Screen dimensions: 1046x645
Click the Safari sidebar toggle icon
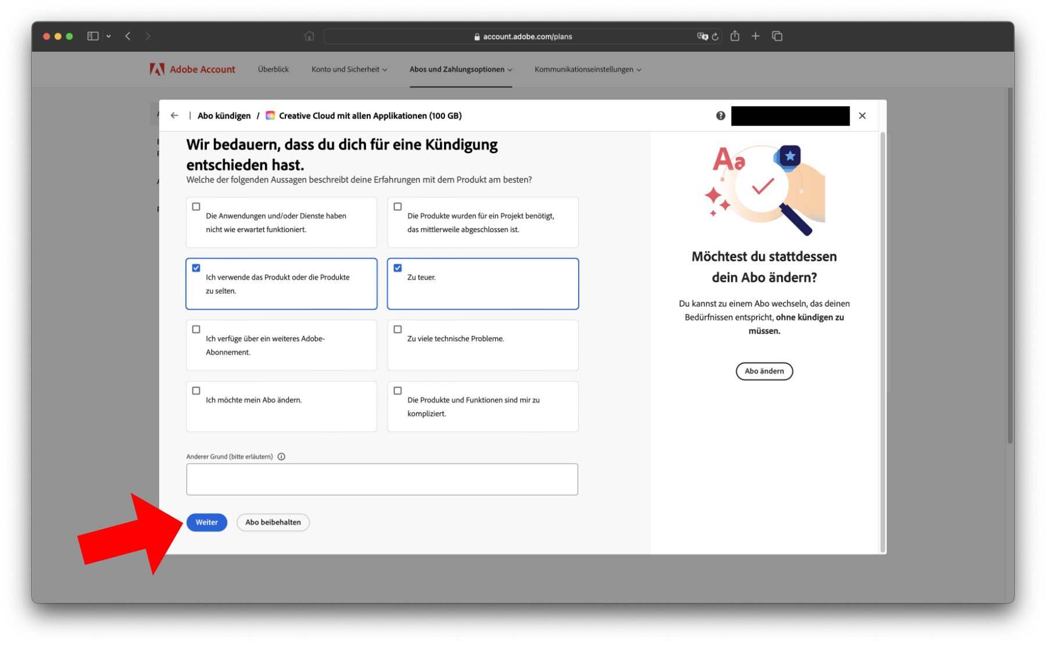[x=93, y=36]
